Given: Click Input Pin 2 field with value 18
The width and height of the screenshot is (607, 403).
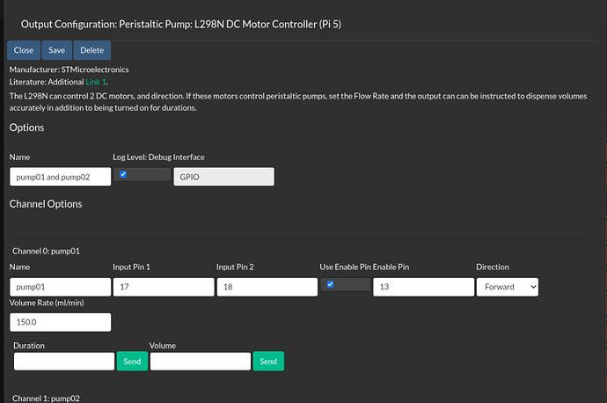Looking at the screenshot, I should tap(267, 287).
